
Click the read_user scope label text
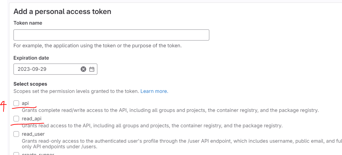(x=33, y=134)
